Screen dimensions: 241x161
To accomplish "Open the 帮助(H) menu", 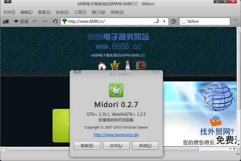I will (117, 12).
